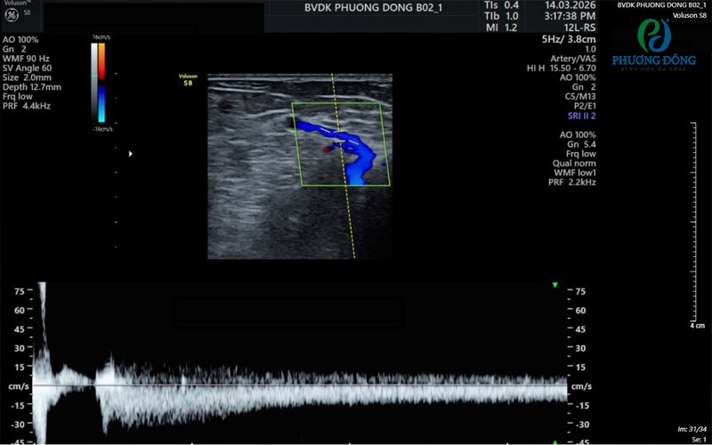
Task: Click the small red flow spot in vessel
Action: [x=328, y=150]
